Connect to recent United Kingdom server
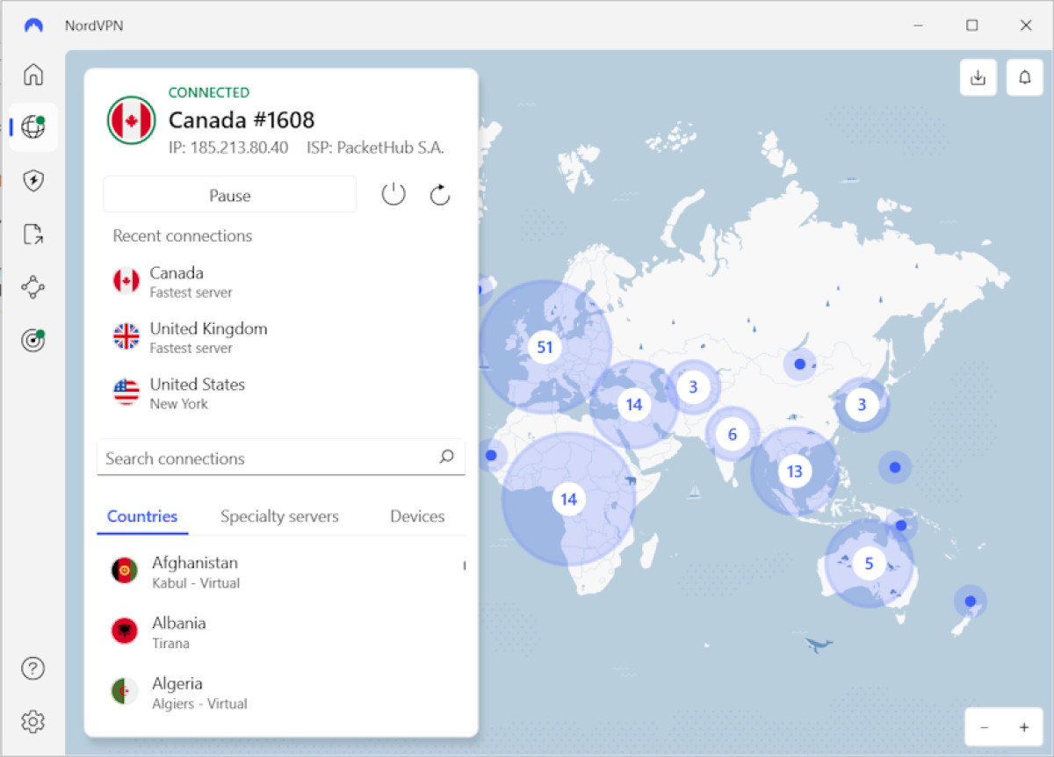This screenshot has height=757, width=1054. pyautogui.click(x=281, y=337)
